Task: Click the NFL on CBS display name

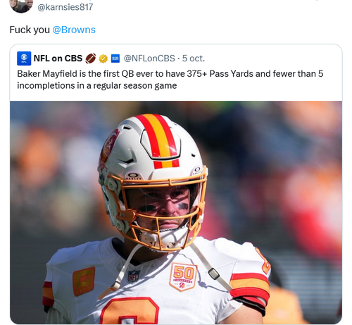Action: click(x=58, y=59)
